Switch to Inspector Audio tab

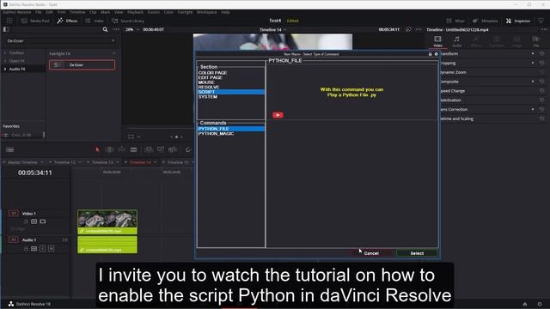point(456,41)
